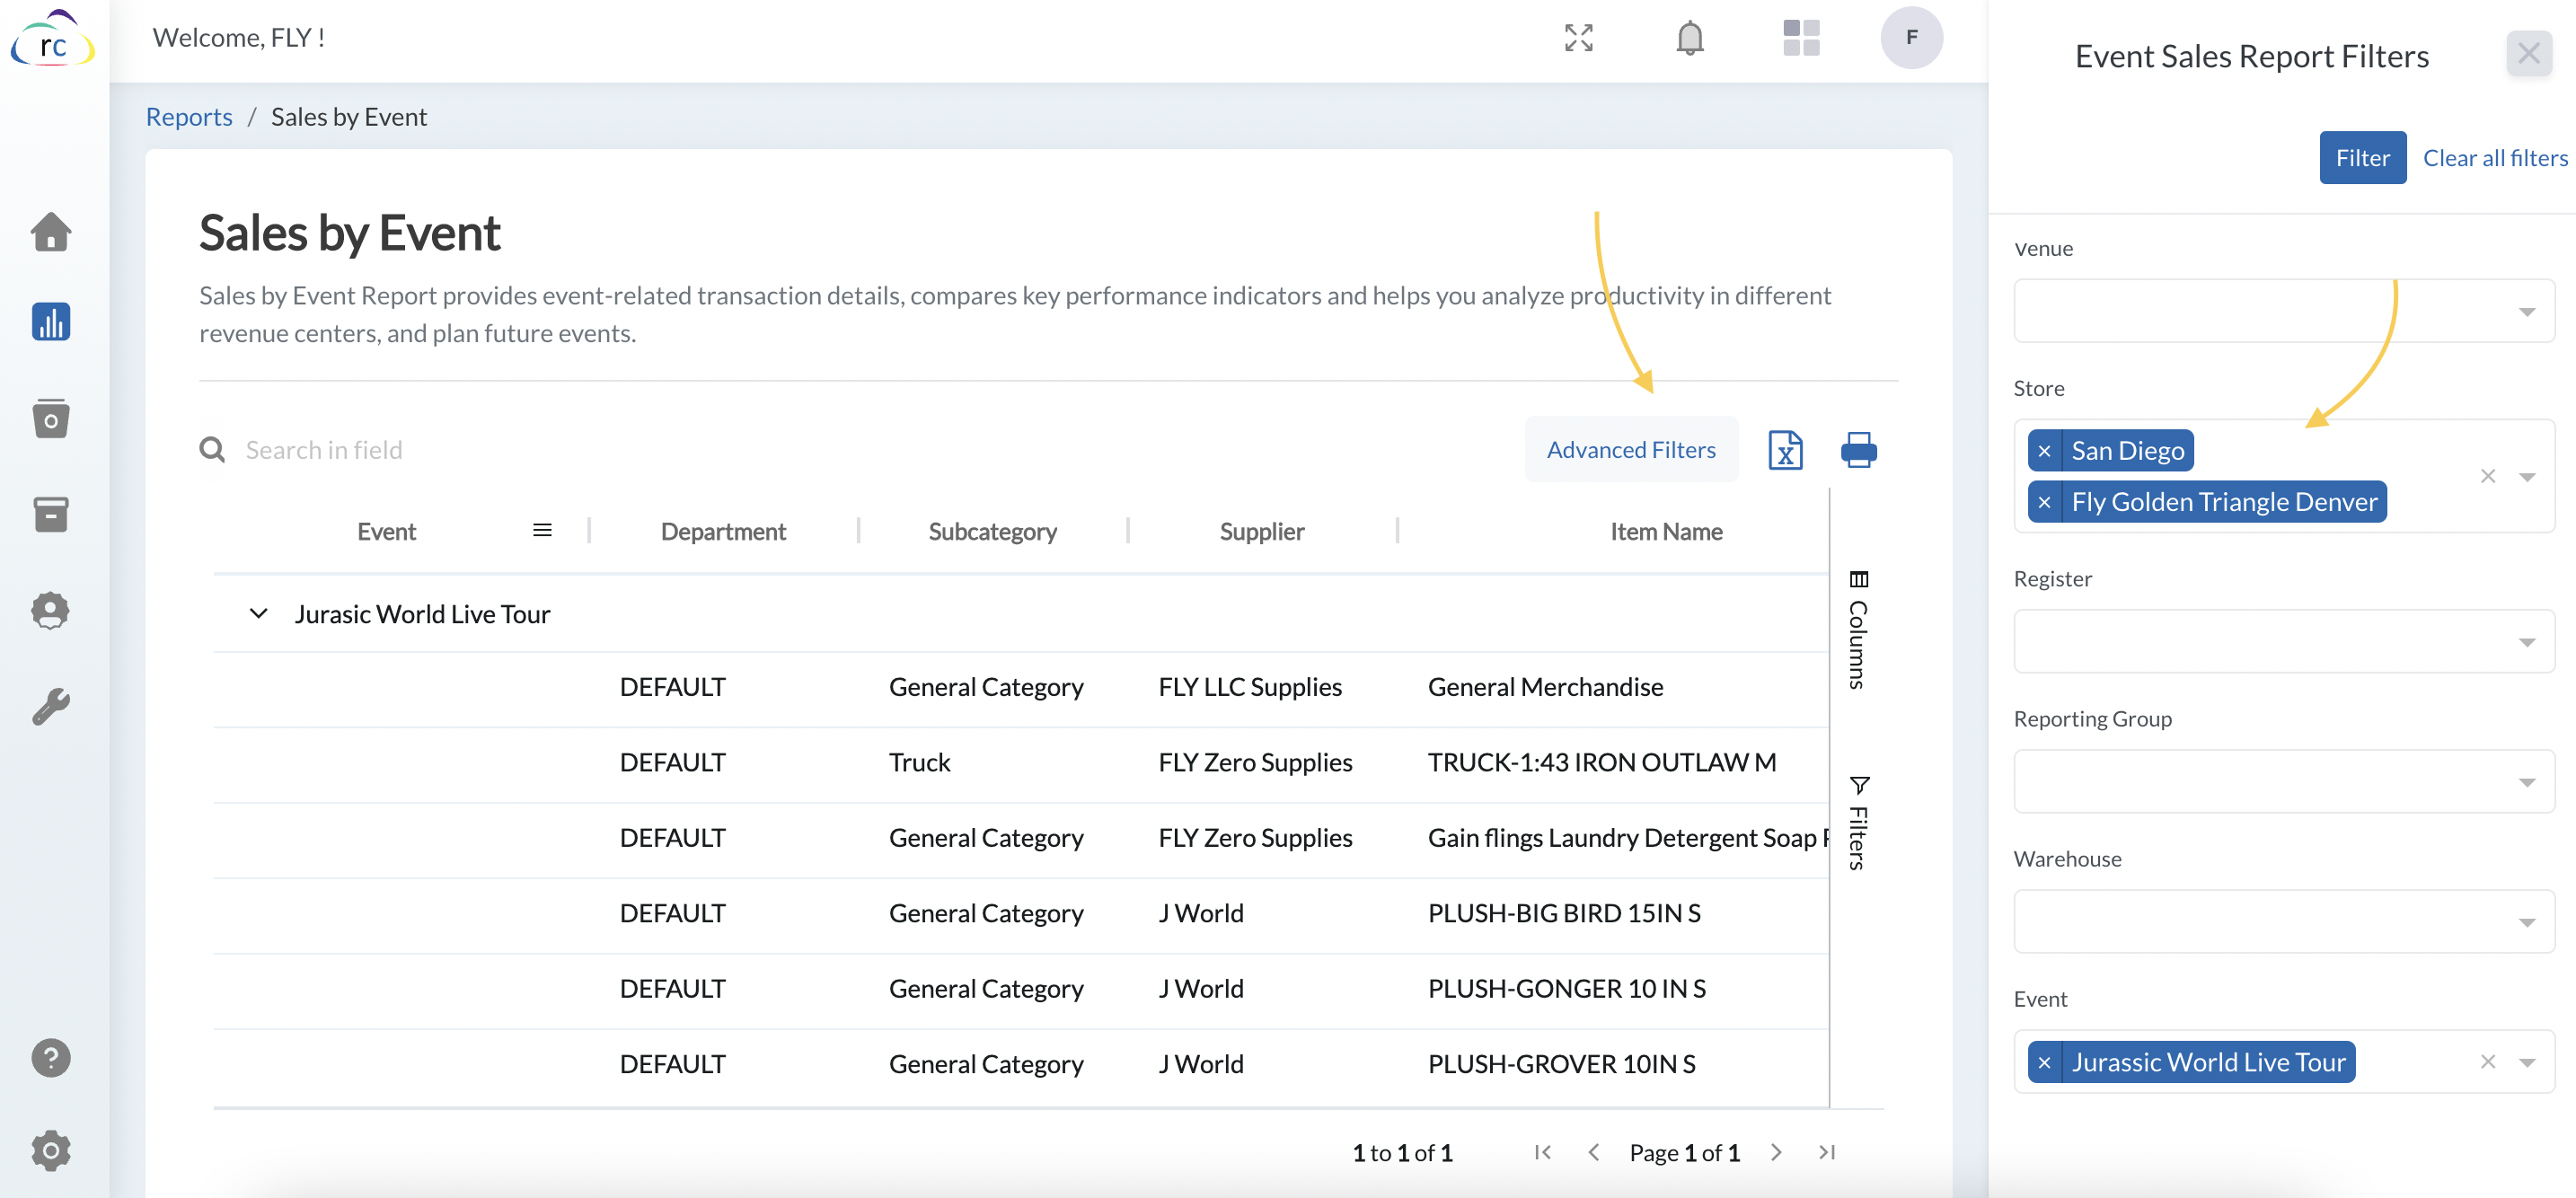The height and width of the screenshot is (1198, 2576).
Task: Open the Reporting Group dropdown
Action: point(2283,781)
